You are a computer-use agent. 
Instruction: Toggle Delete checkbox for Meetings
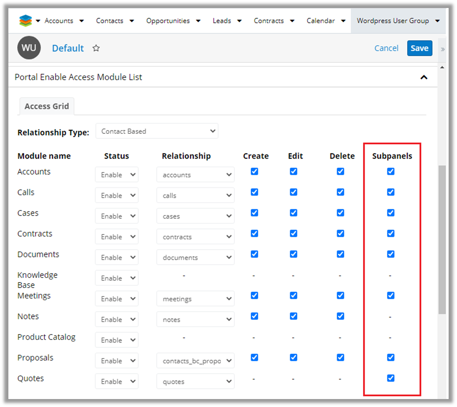pos(340,296)
